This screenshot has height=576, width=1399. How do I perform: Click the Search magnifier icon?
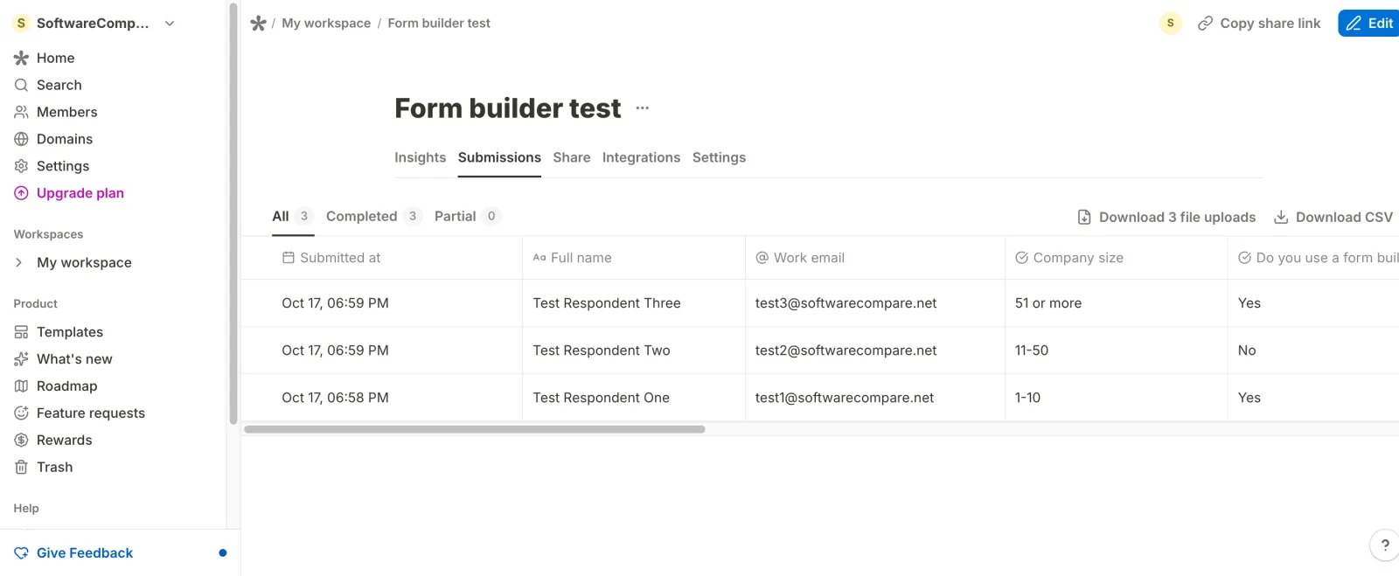tap(21, 85)
